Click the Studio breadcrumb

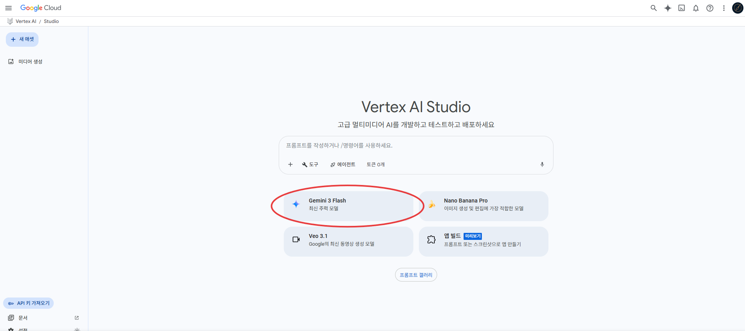[x=51, y=21]
